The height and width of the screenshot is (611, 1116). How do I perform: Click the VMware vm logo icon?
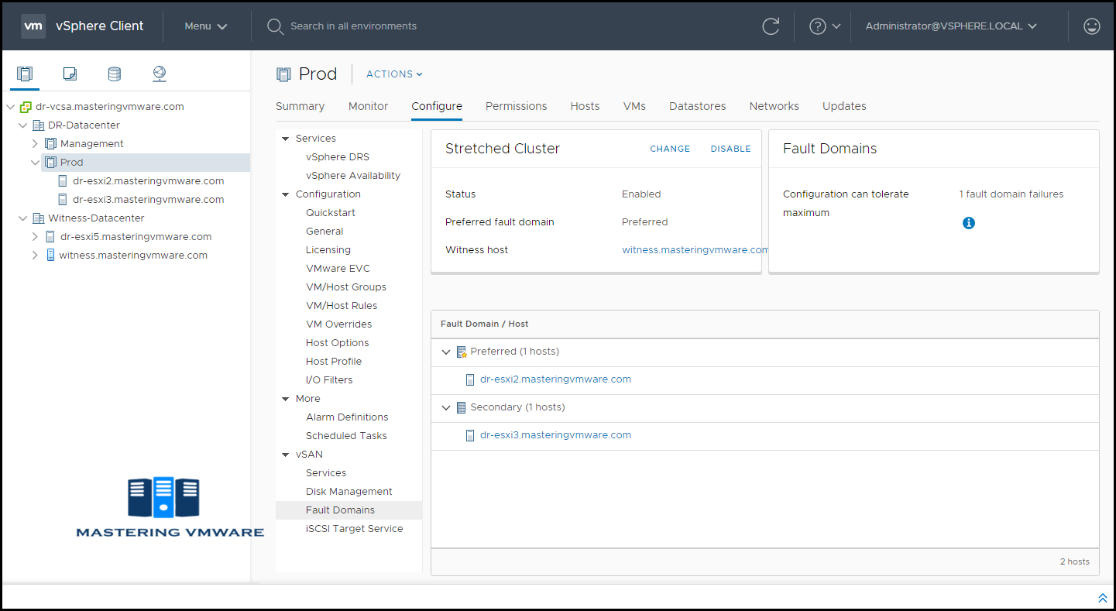[x=33, y=26]
